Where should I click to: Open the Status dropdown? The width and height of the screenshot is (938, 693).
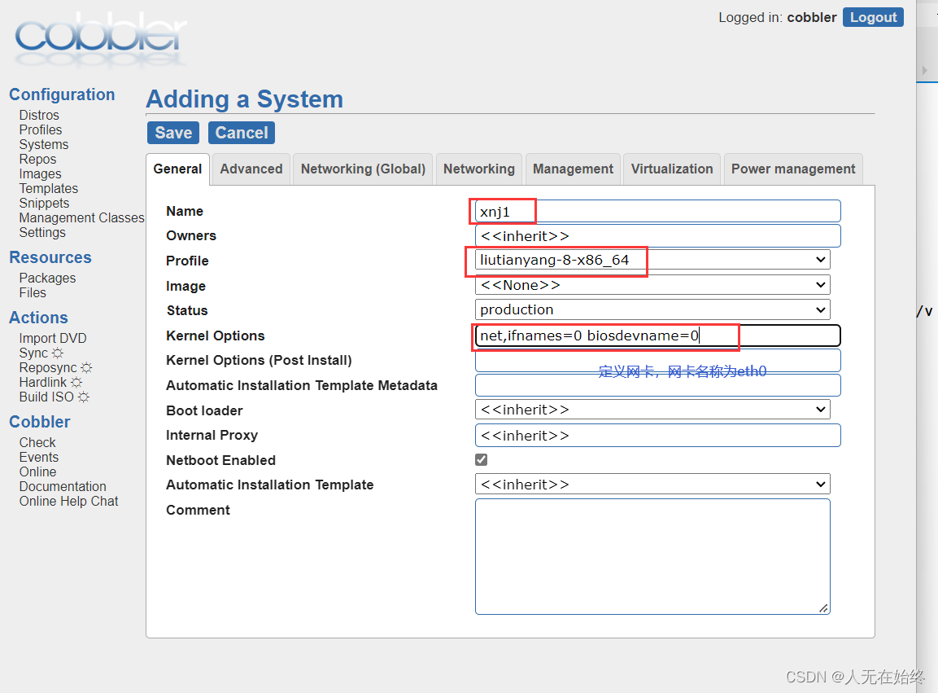[652, 309]
